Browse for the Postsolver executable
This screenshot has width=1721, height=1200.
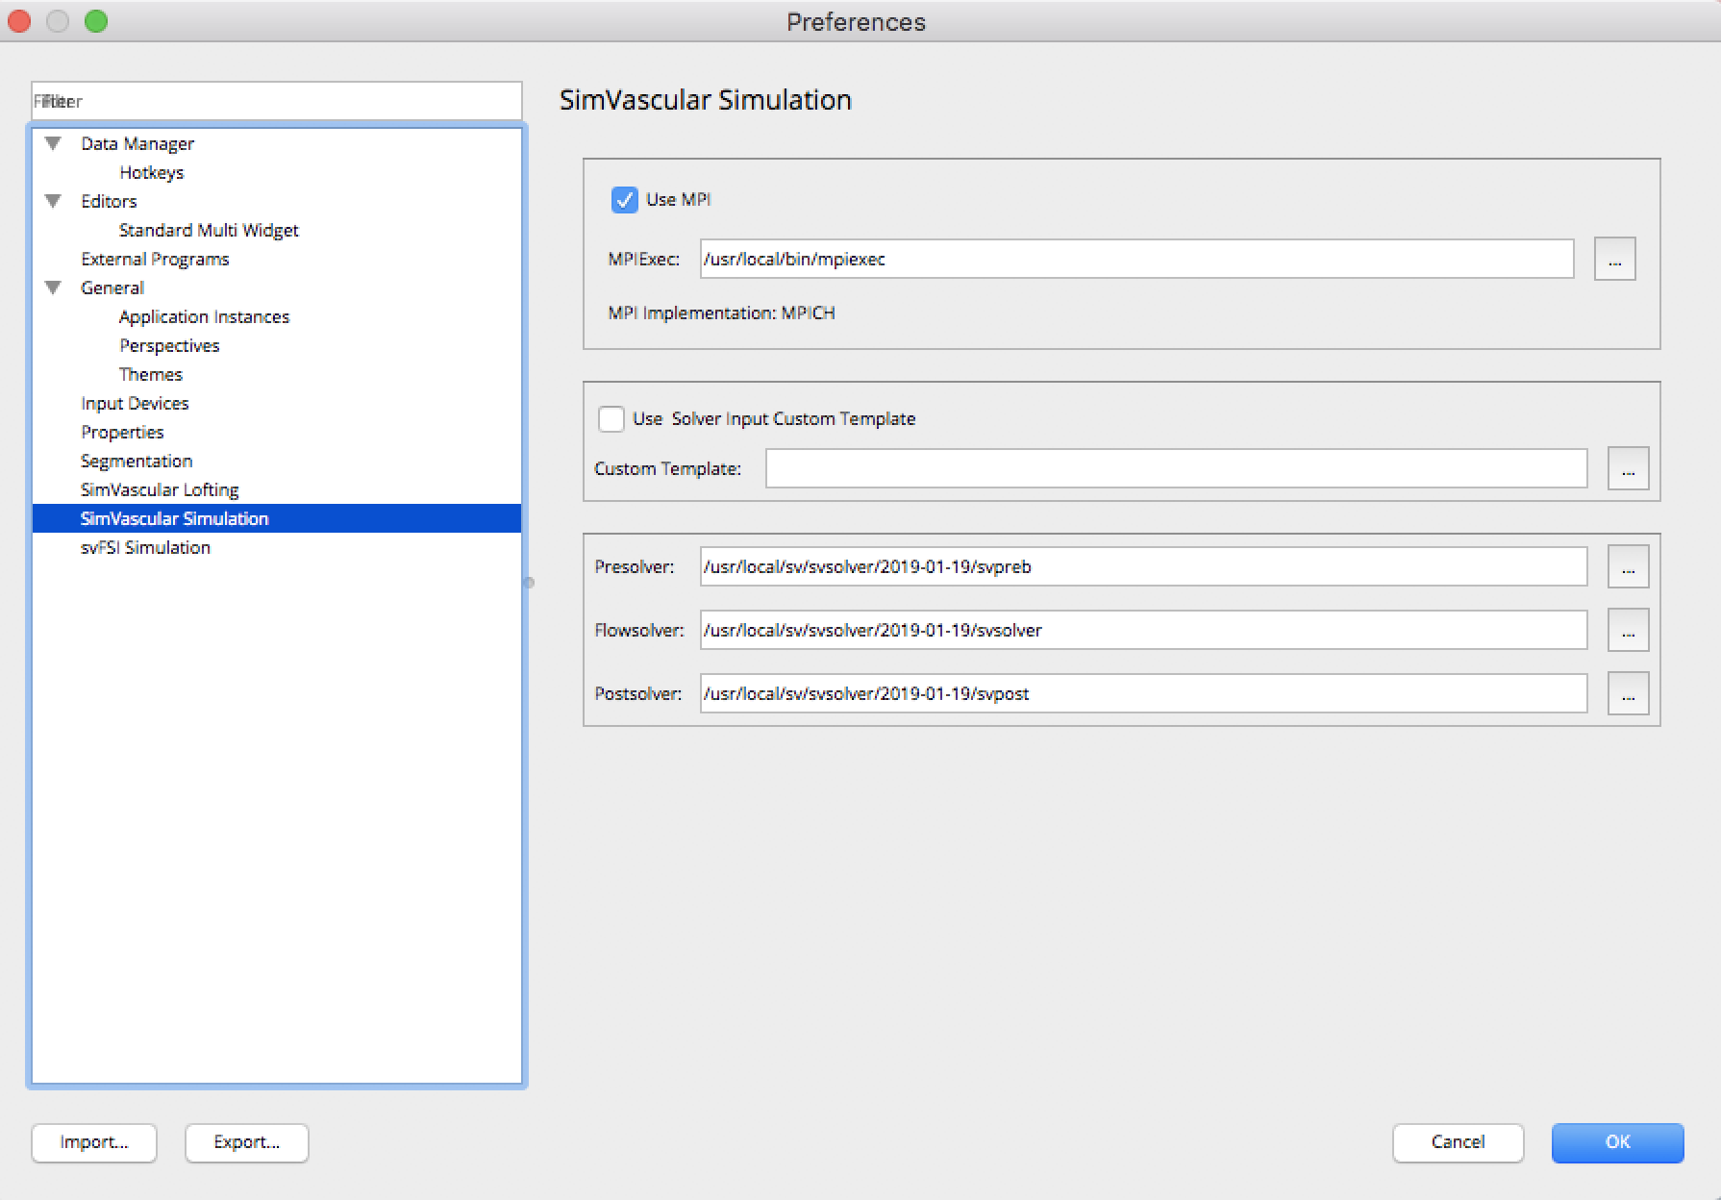click(1628, 693)
